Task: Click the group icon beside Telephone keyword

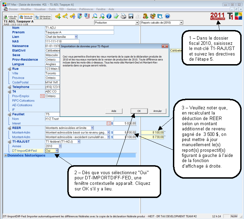Action: 9,87
